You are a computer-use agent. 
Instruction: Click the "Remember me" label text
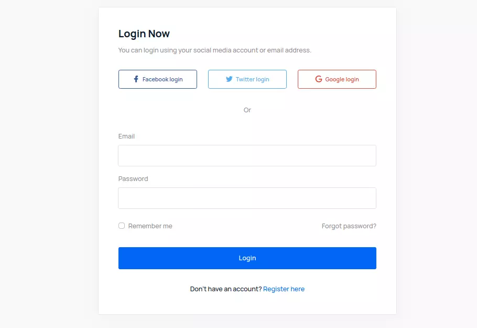click(x=150, y=226)
